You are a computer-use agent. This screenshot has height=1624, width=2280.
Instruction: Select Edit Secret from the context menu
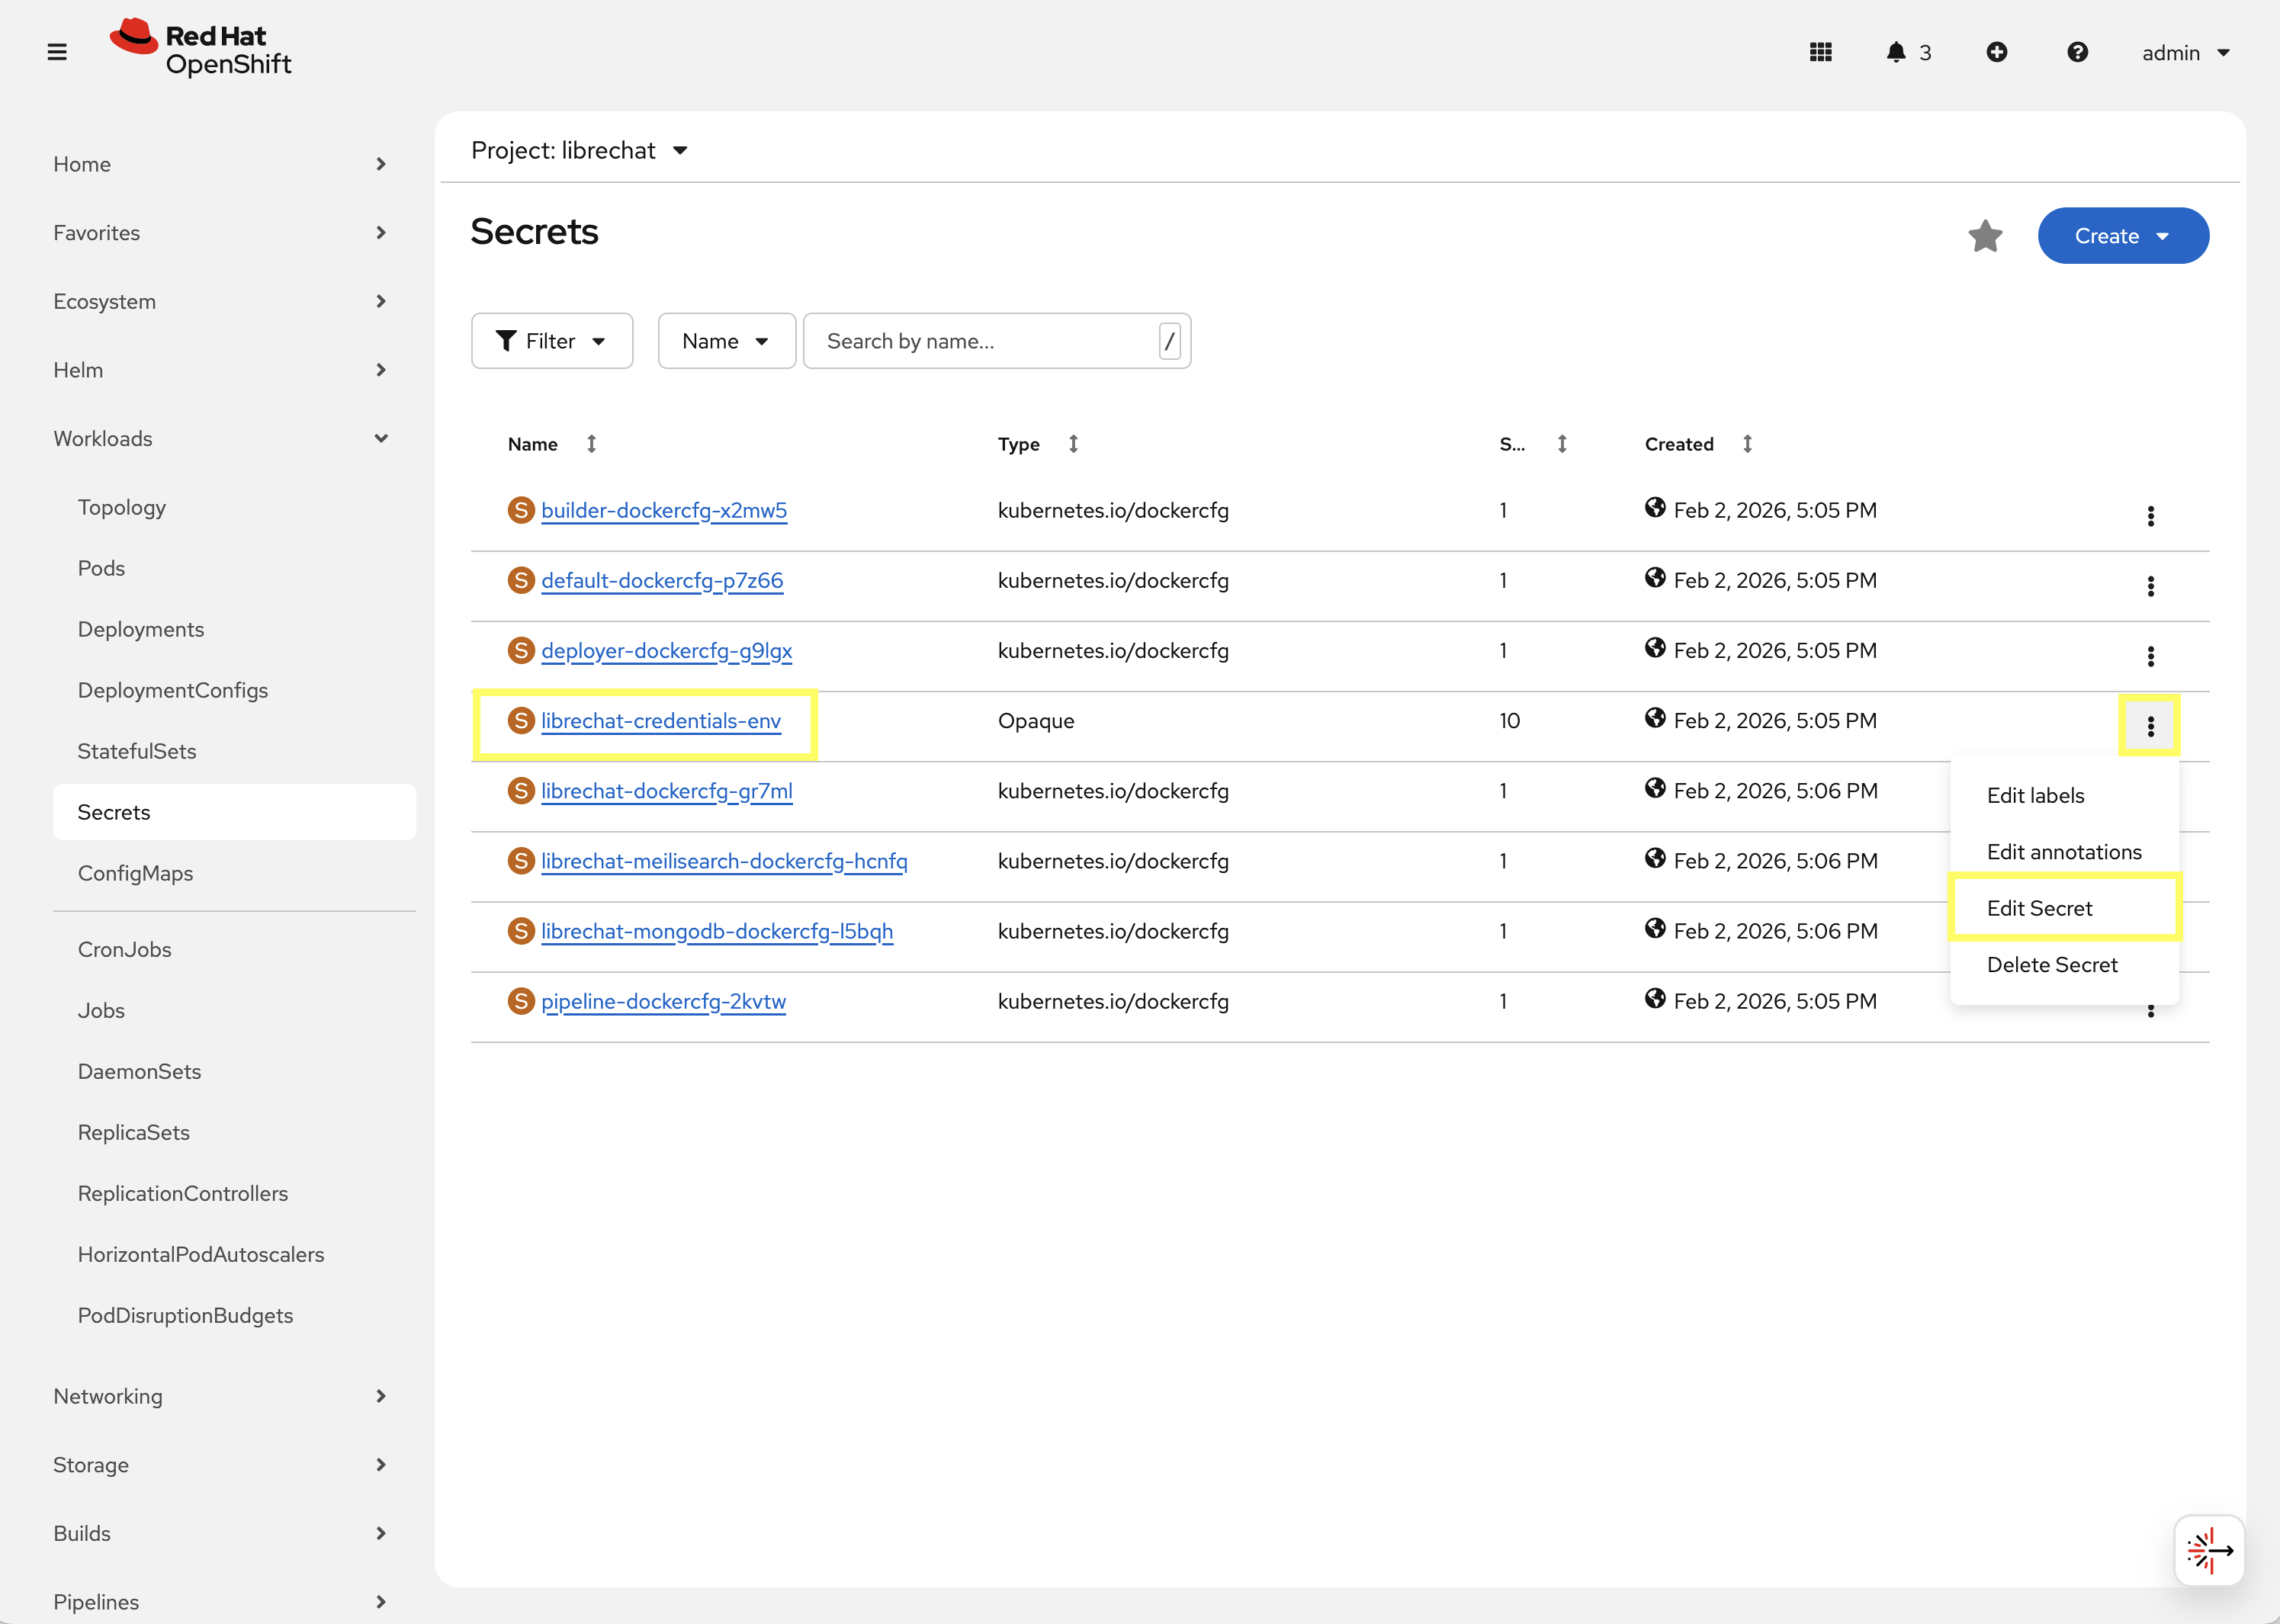tap(2039, 908)
